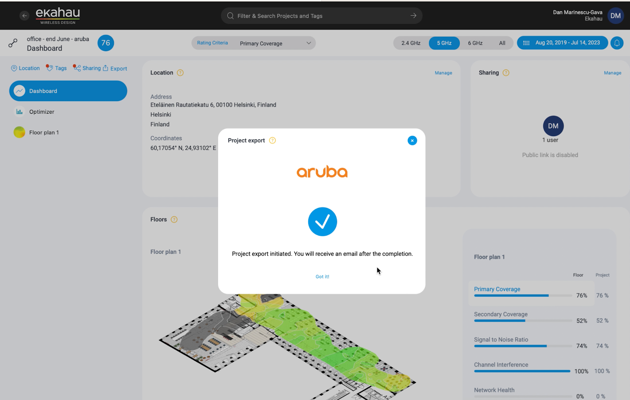Open the notifications bell
Screen dimensions: 630x400
617,43
